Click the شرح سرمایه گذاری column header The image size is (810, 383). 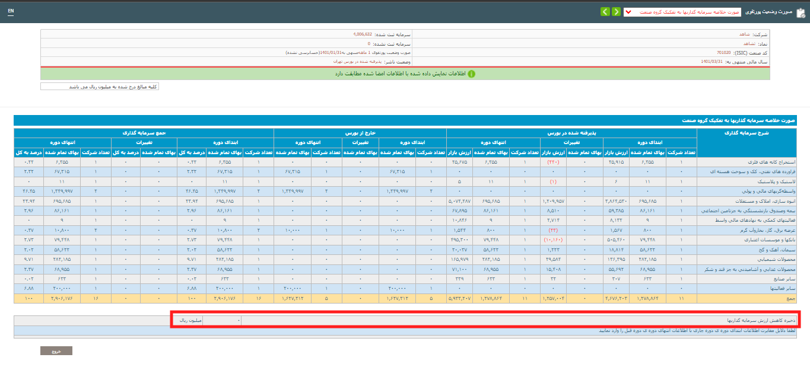[747, 133]
